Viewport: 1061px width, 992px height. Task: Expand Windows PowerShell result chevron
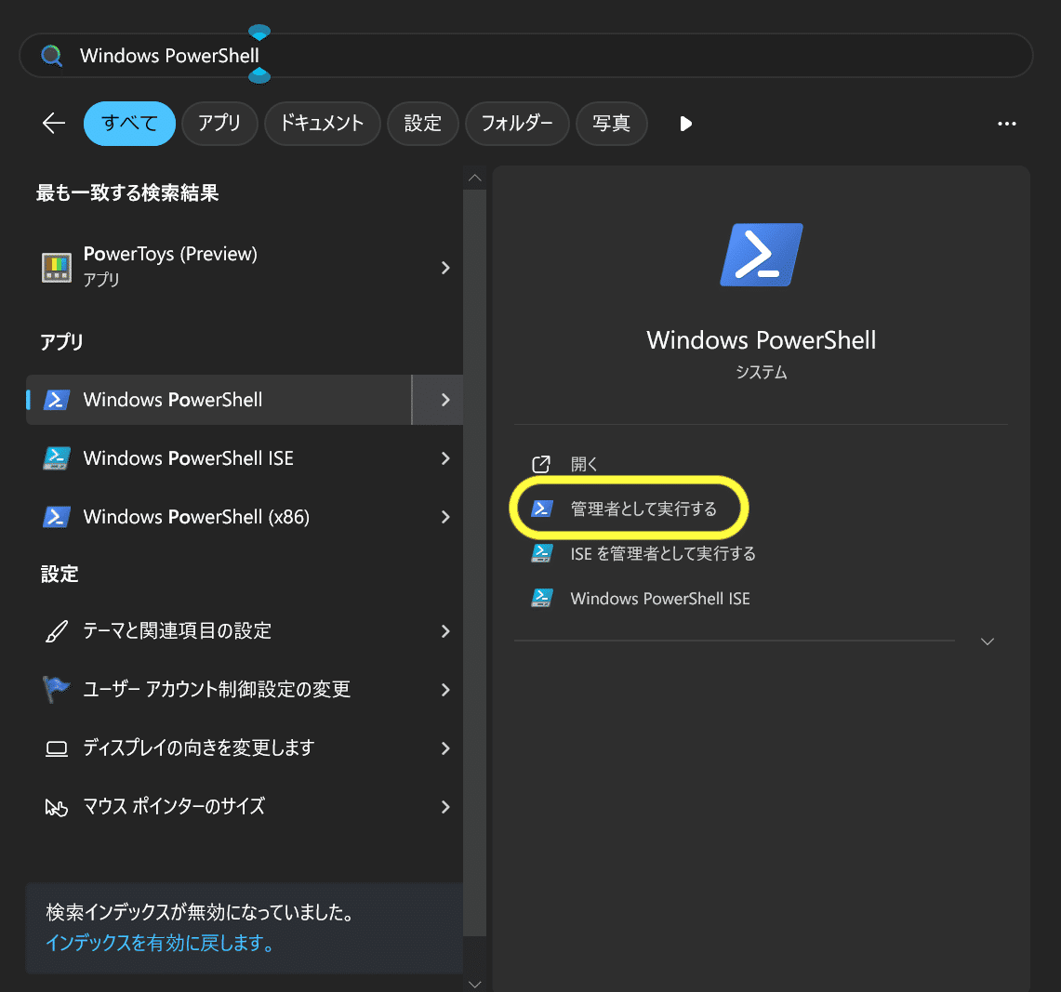(x=445, y=400)
